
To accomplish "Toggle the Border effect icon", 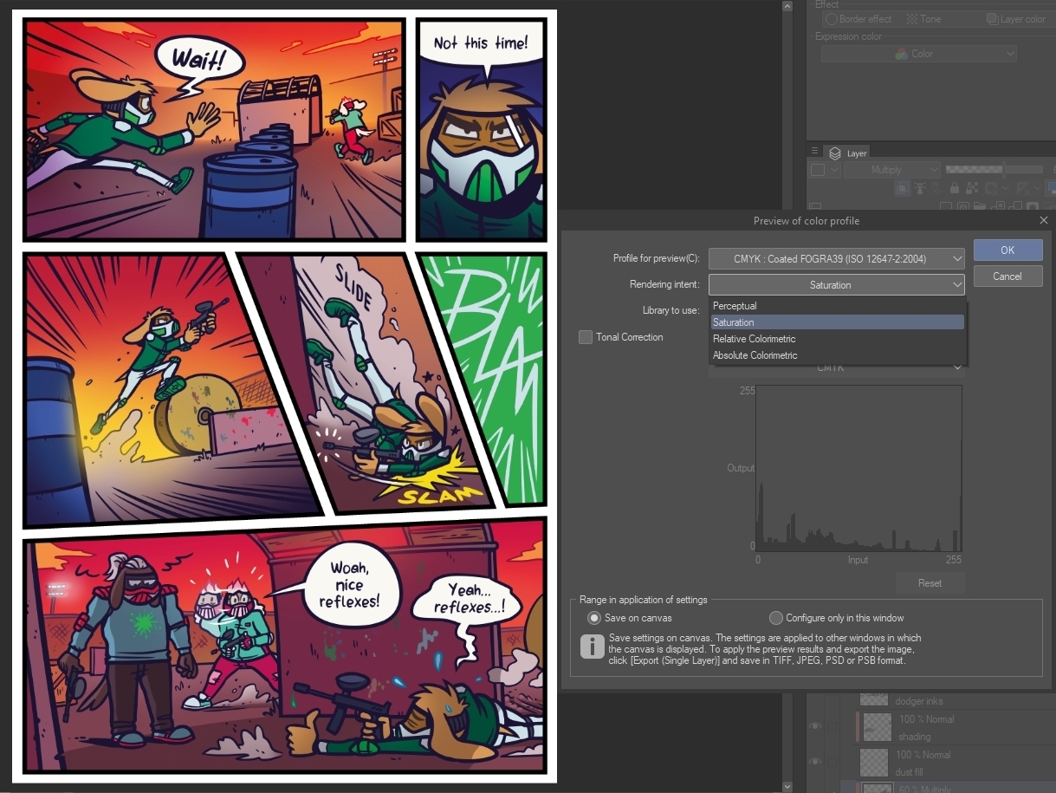I will [x=831, y=19].
